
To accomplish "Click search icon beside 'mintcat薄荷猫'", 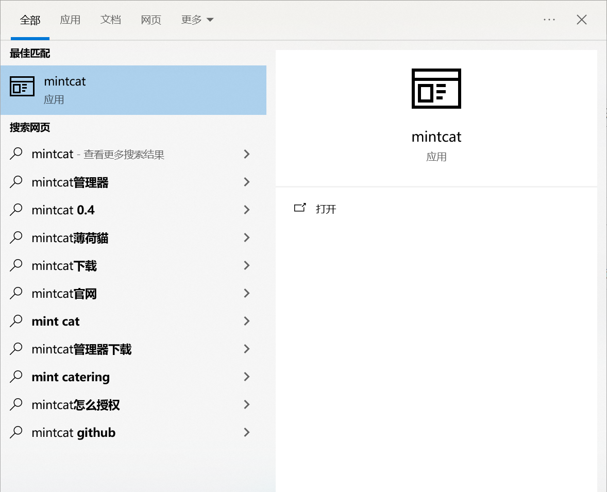I will 16,237.
